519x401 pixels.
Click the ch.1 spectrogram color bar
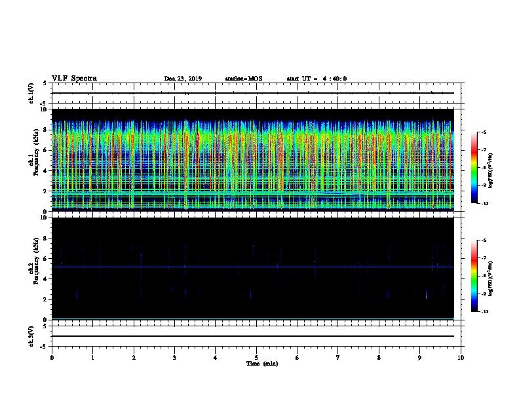pyautogui.click(x=474, y=168)
